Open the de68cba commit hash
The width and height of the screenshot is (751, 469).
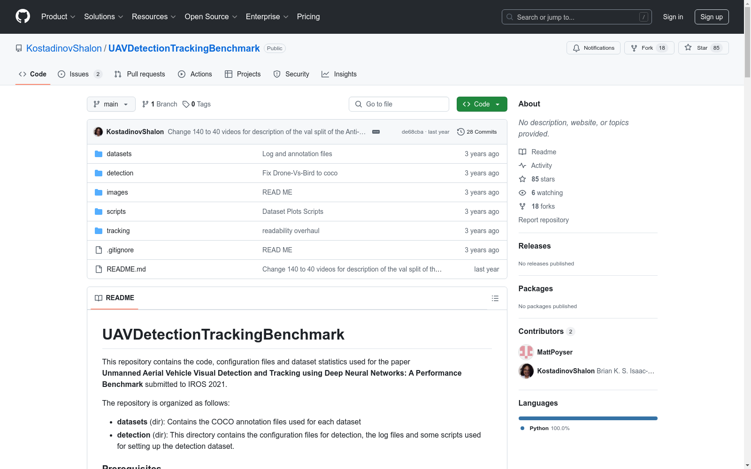coord(412,132)
